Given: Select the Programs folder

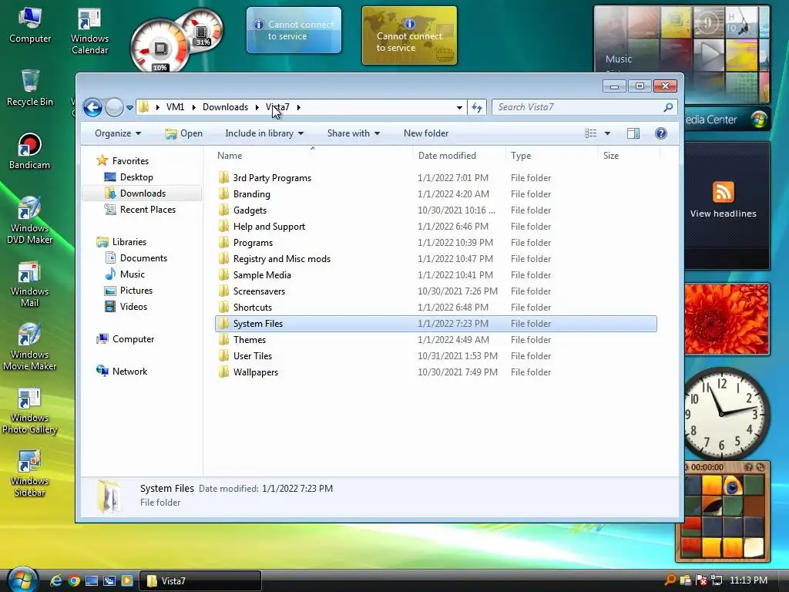Looking at the screenshot, I should point(253,243).
